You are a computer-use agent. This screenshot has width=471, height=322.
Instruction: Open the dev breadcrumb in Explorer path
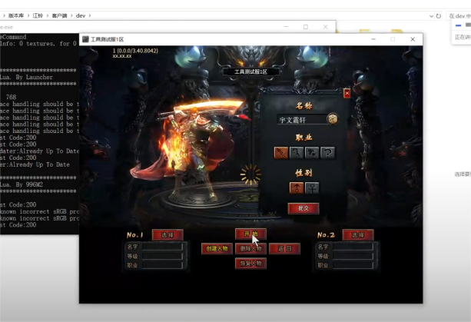coord(81,15)
